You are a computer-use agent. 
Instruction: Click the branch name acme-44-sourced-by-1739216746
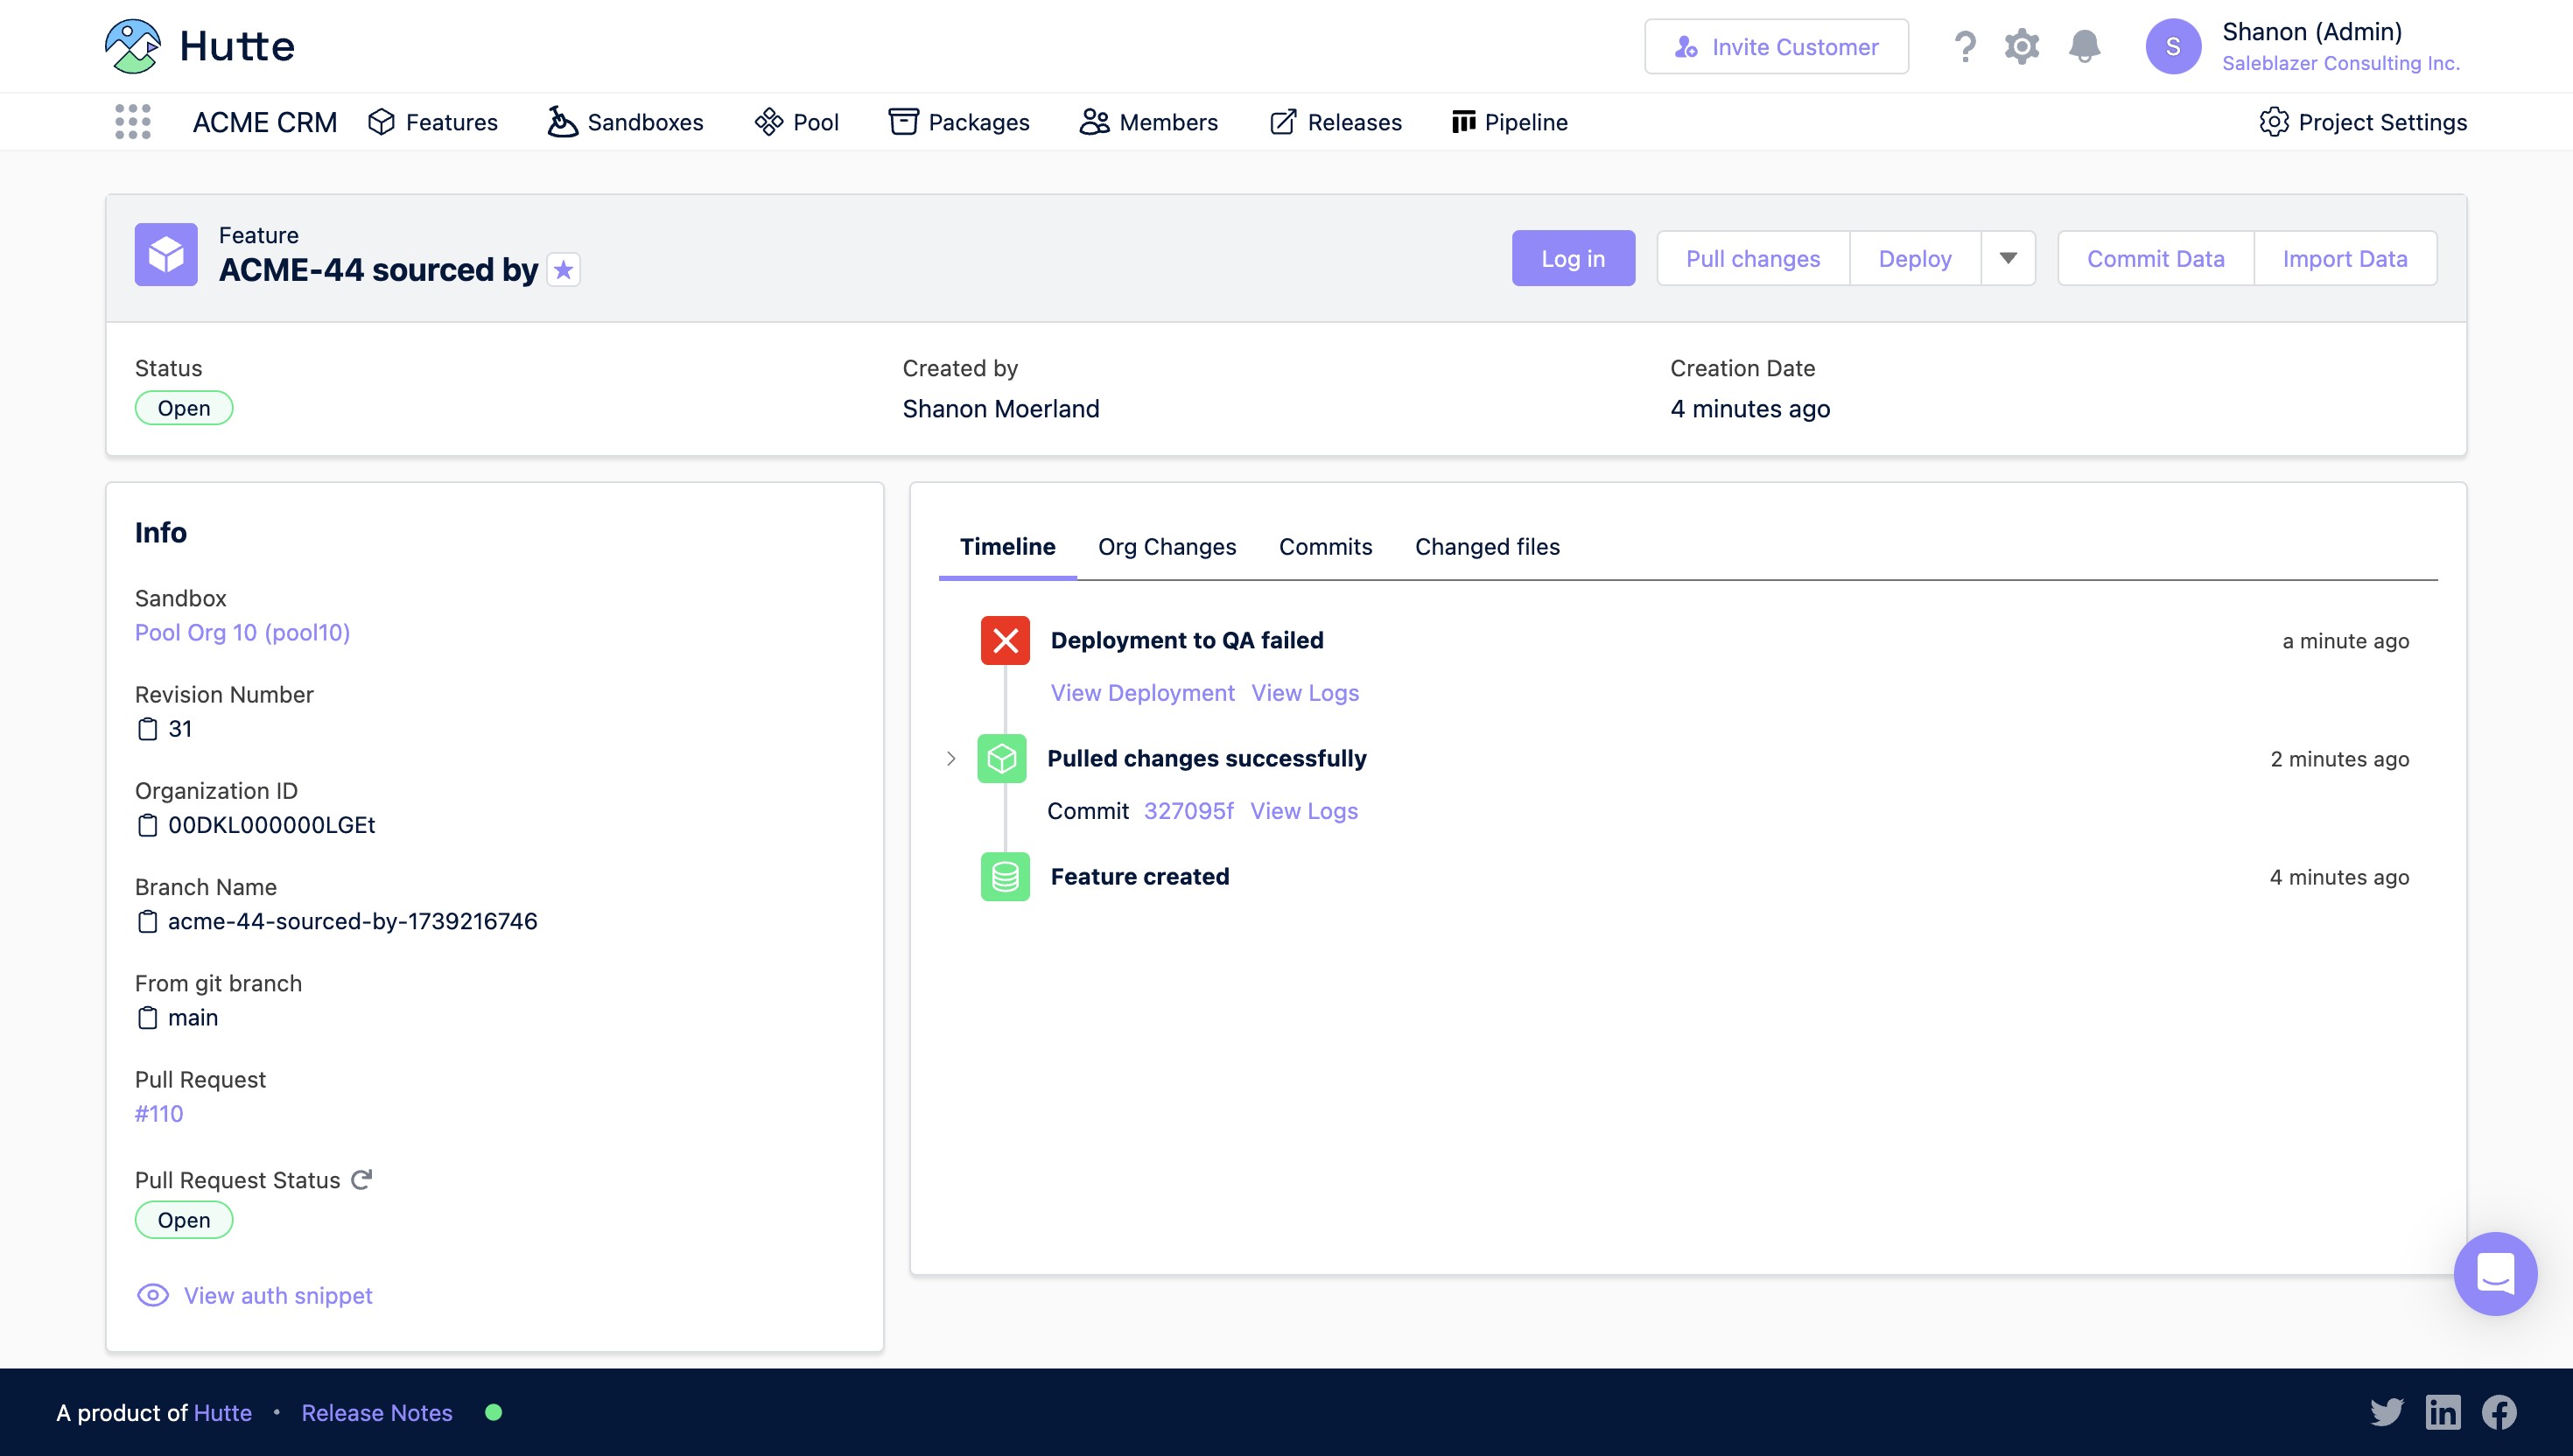(353, 921)
